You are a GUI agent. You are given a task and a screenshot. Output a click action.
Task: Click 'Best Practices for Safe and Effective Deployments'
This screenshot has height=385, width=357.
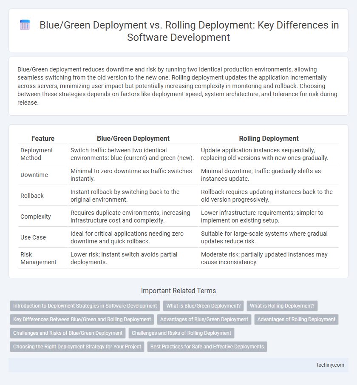click(207, 347)
